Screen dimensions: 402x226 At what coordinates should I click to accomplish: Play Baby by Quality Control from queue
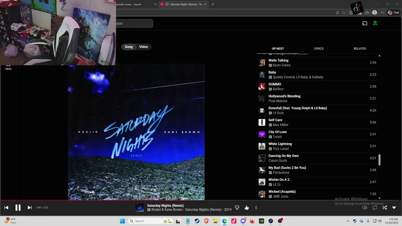point(317,75)
